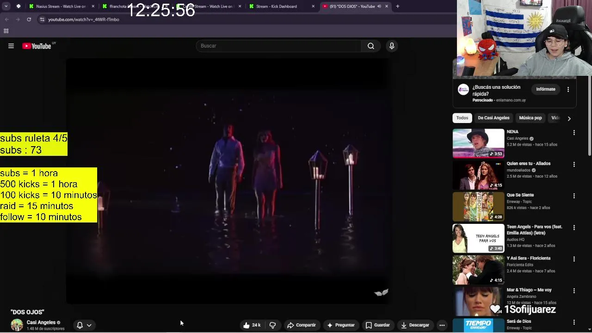Viewport: 592px width, 333px height.
Task: Open options for Que Se Siente video
Action: pos(574,196)
